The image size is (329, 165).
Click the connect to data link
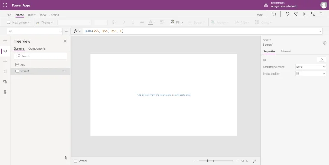pos(182,95)
